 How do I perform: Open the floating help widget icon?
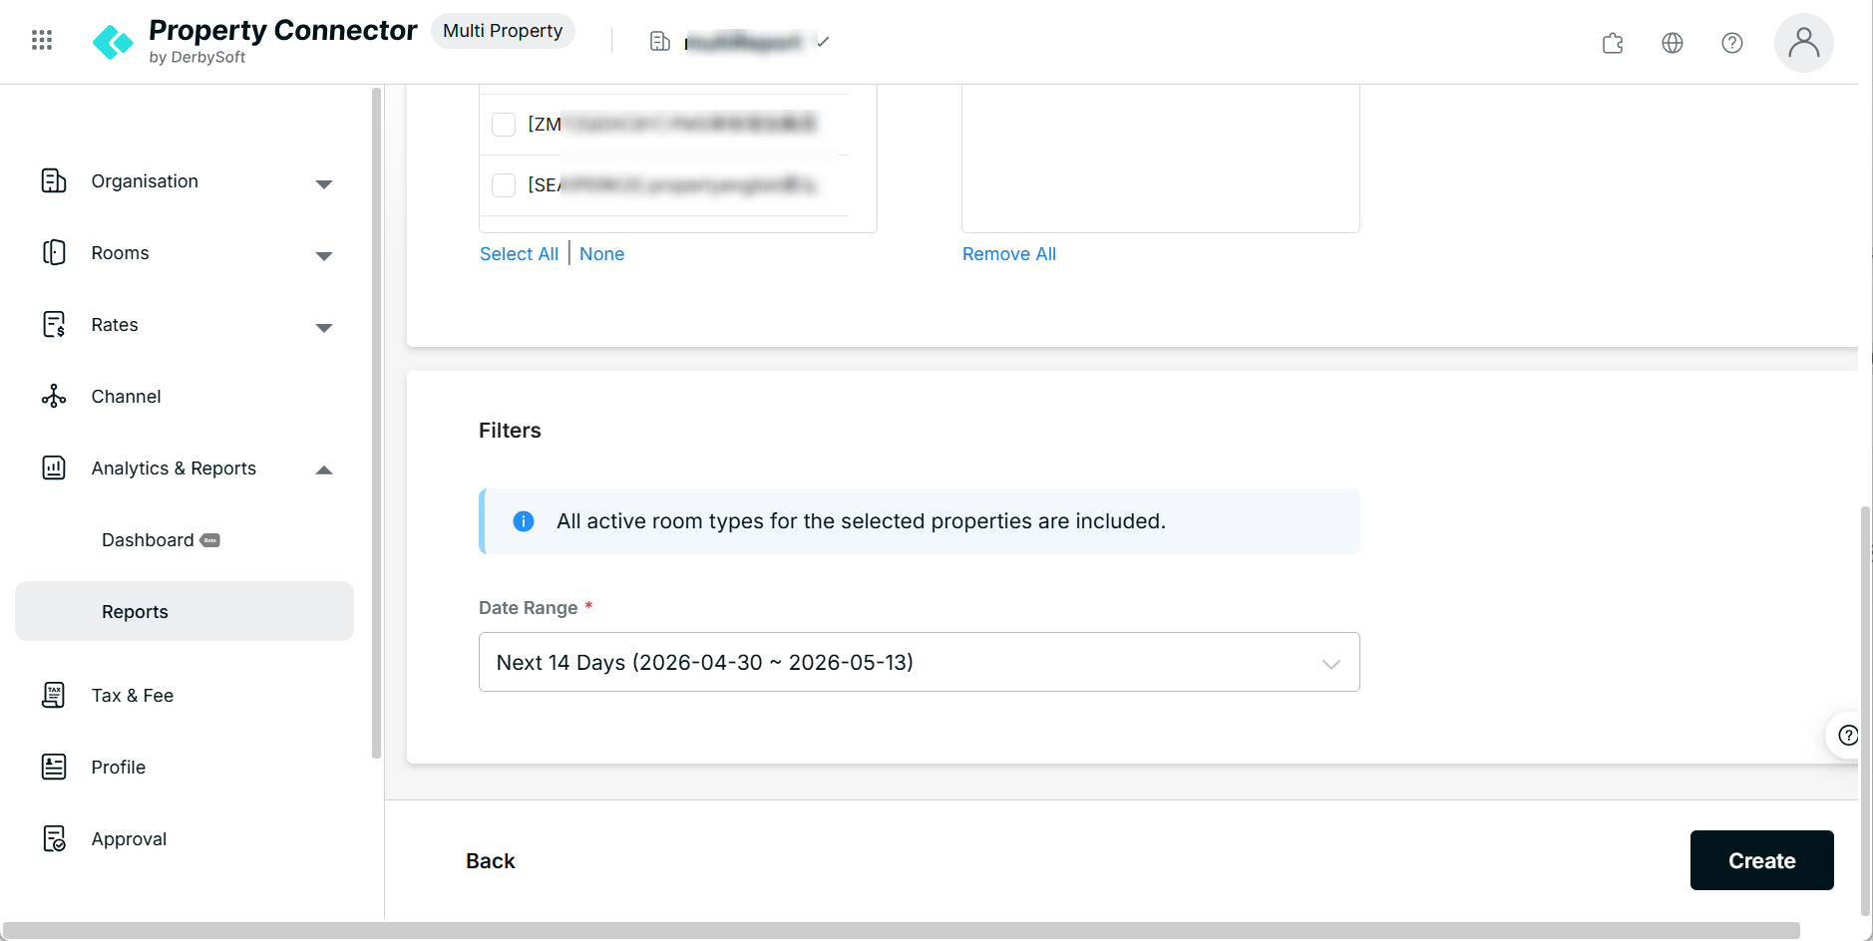(x=1847, y=736)
